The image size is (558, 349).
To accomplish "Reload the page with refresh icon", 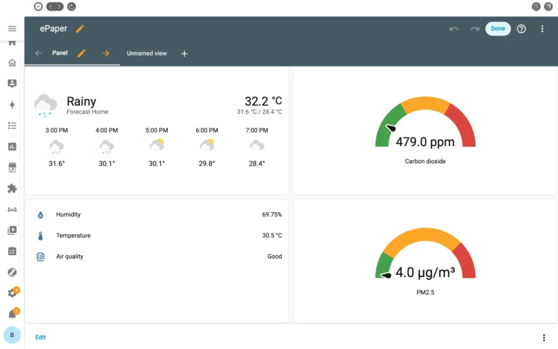I will point(71,7).
